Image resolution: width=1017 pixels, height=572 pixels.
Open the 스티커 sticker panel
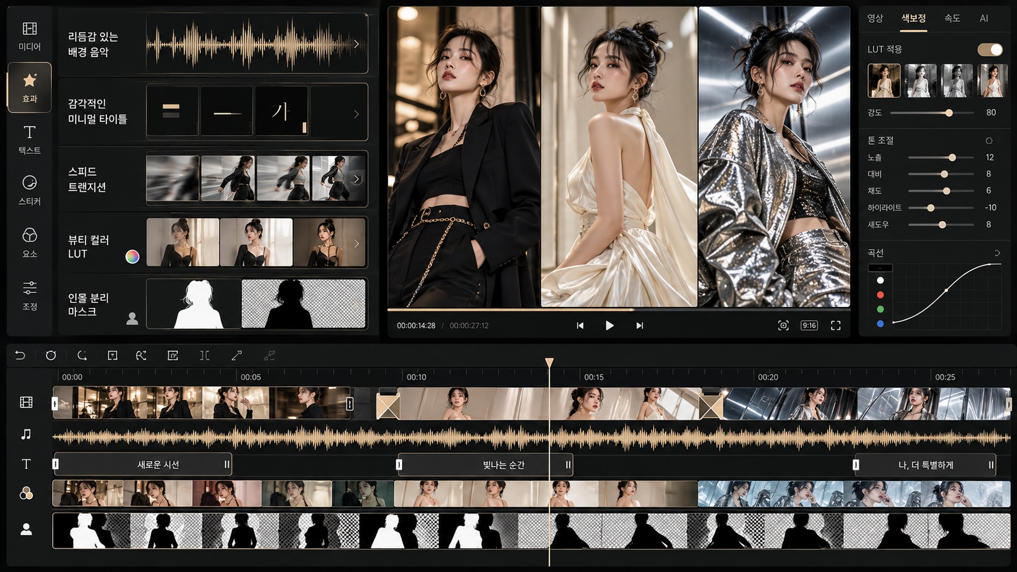pos(30,190)
